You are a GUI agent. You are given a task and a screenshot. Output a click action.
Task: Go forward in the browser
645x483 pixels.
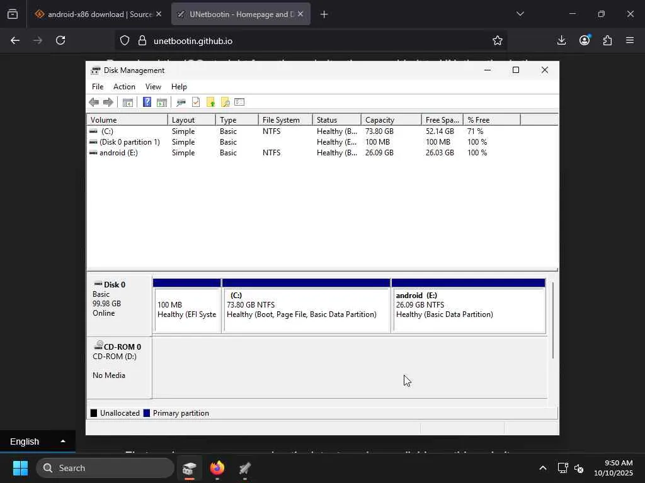(x=38, y=40)
